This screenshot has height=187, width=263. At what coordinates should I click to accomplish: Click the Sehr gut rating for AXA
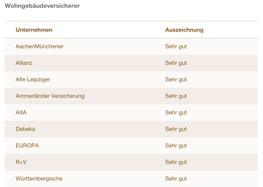tap(176, 112)
